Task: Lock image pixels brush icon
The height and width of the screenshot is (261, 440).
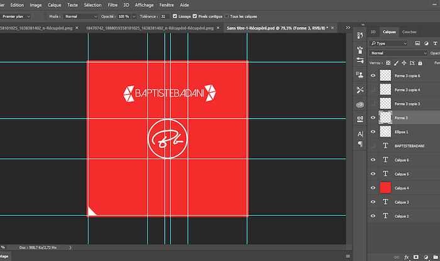Action: coord(396,63)
